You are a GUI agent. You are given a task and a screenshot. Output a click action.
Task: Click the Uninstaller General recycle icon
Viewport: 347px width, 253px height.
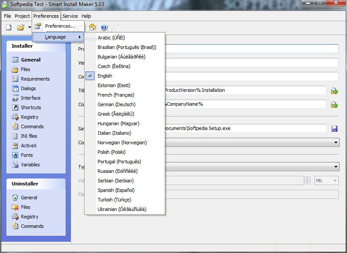coord(15,198)
